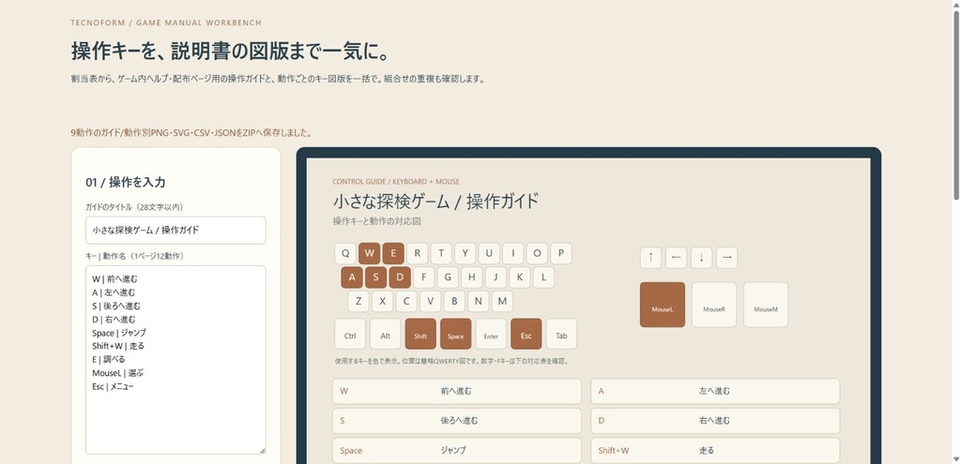Click the textarea line 'E | 調べる'
Viewport: 961px width, 464px height.
pos(109,359)
